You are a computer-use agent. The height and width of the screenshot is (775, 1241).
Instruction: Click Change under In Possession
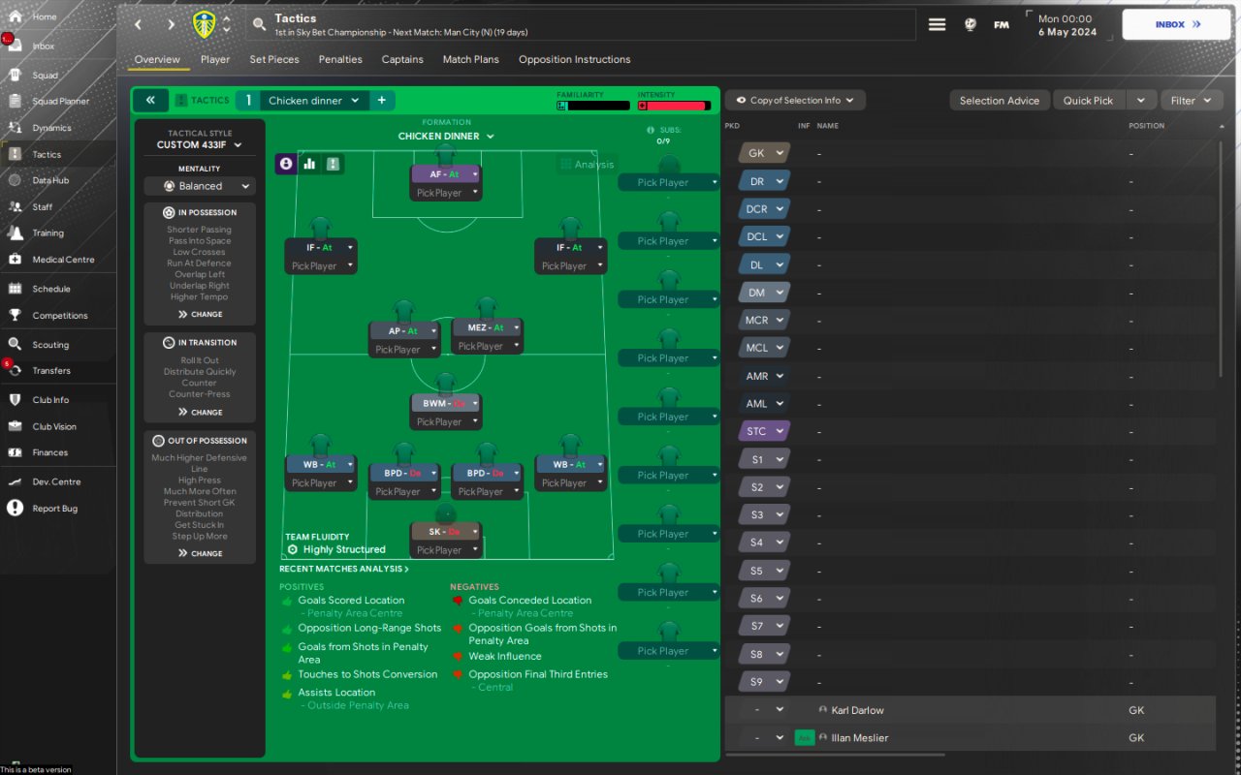tap(200, 314)
